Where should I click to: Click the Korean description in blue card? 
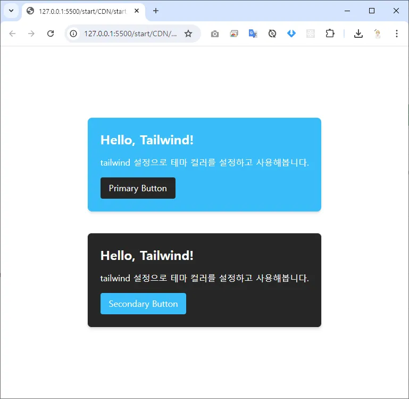(204, 162)
